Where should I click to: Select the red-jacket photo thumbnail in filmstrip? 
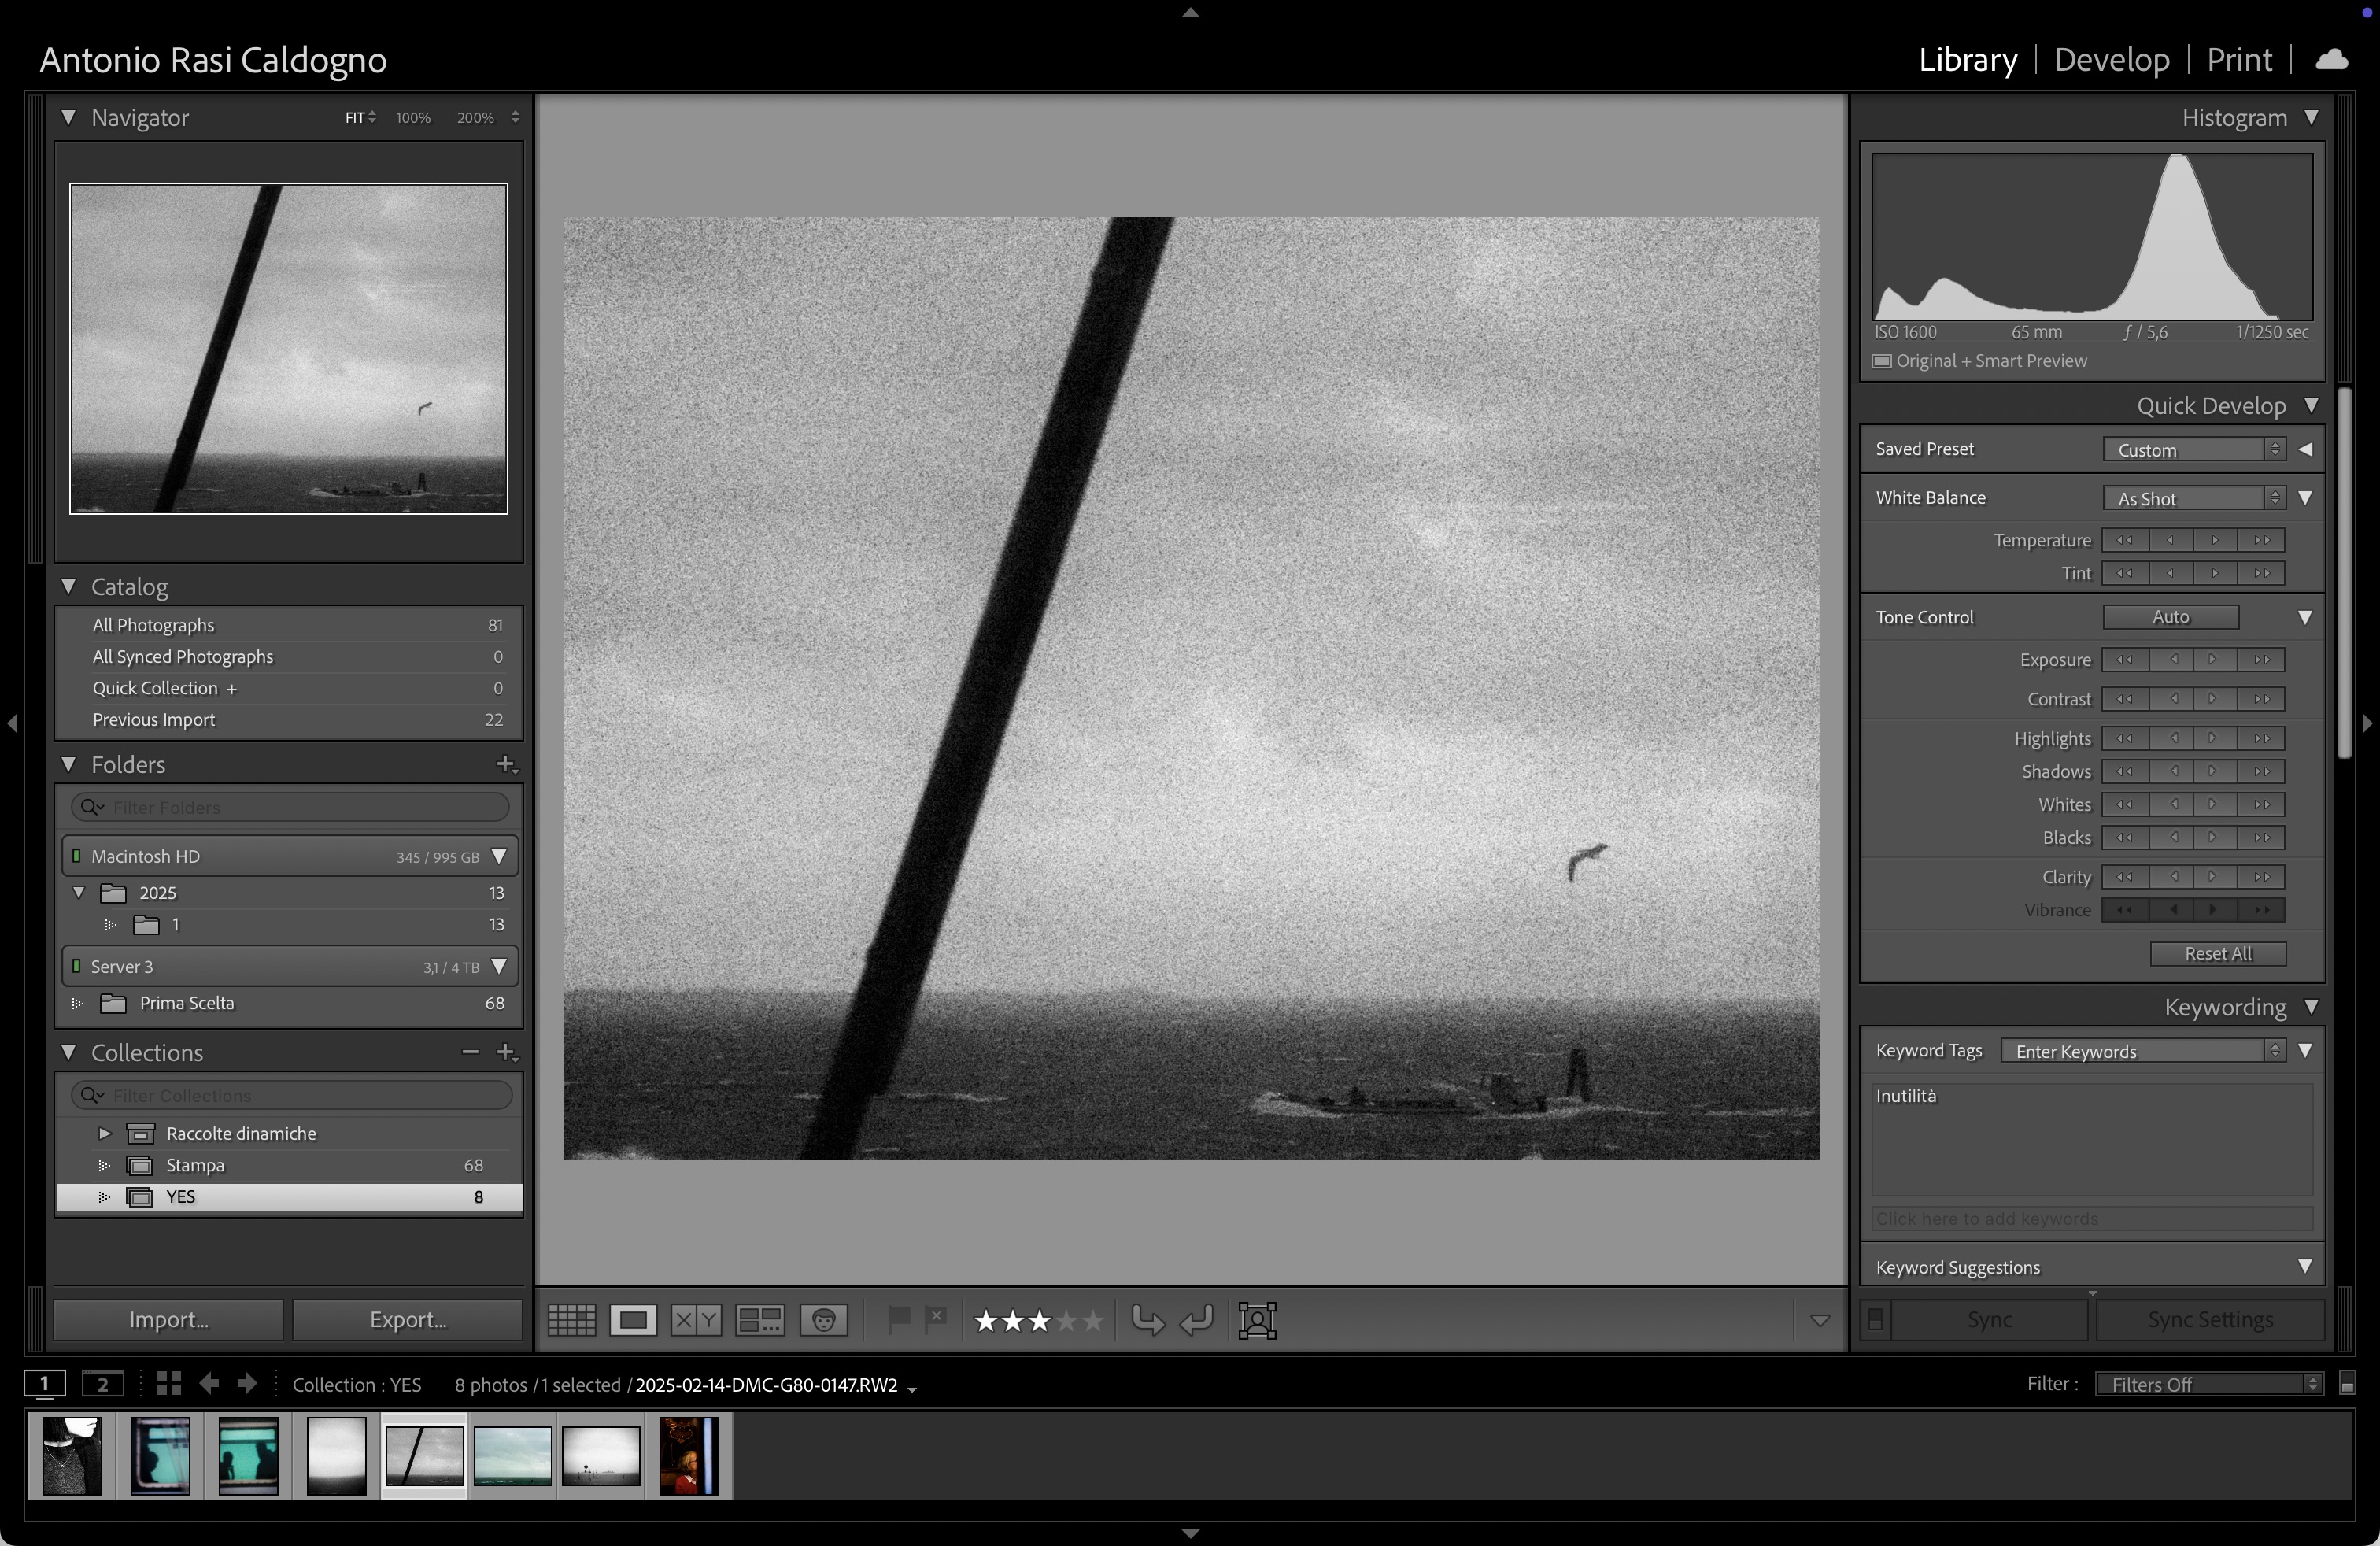click(689, 1456)
